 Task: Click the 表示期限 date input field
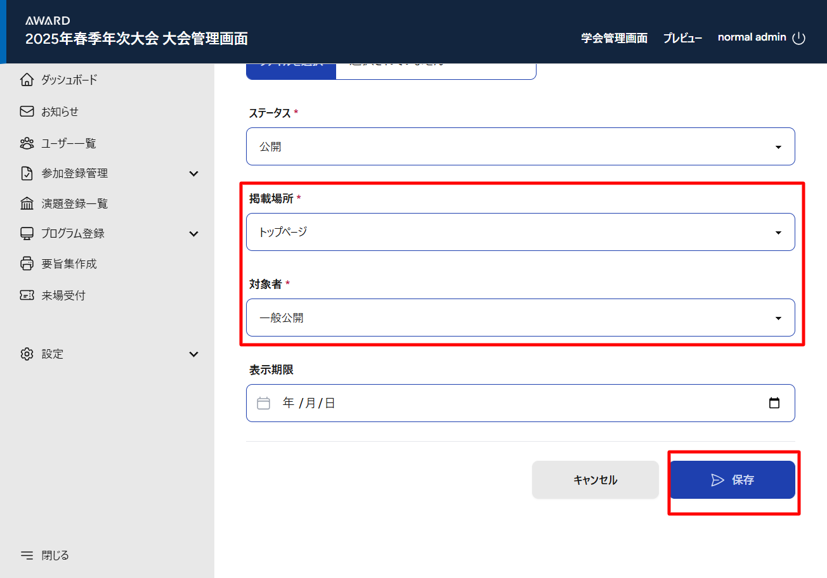coord(507,403)
